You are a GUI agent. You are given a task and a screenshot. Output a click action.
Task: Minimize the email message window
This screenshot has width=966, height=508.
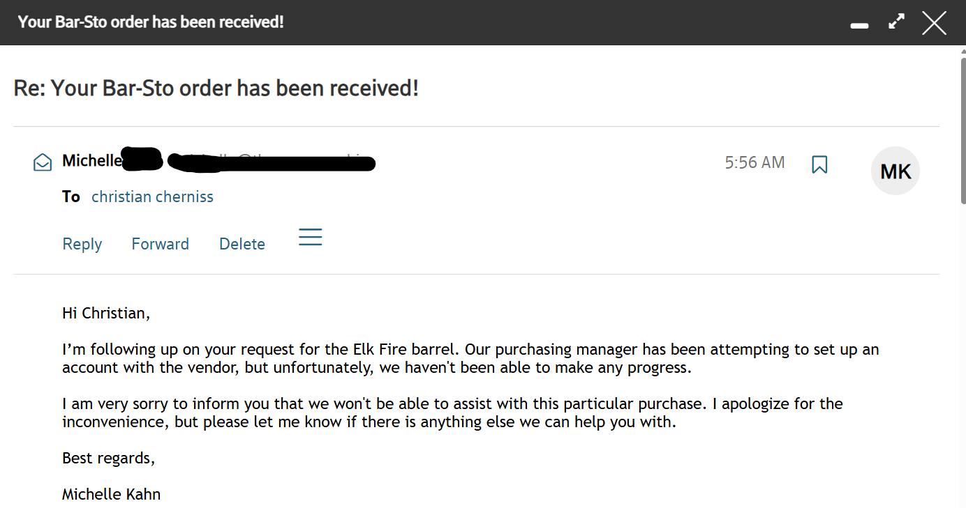tap(859, 25)
